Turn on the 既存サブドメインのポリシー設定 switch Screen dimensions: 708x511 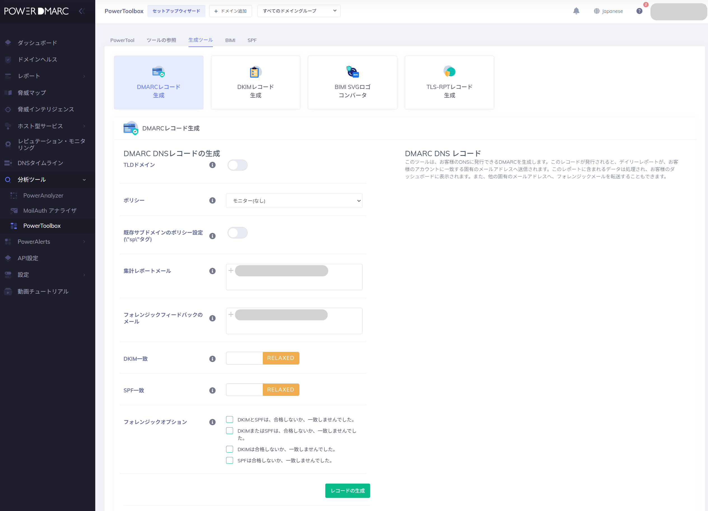(238, 233)
